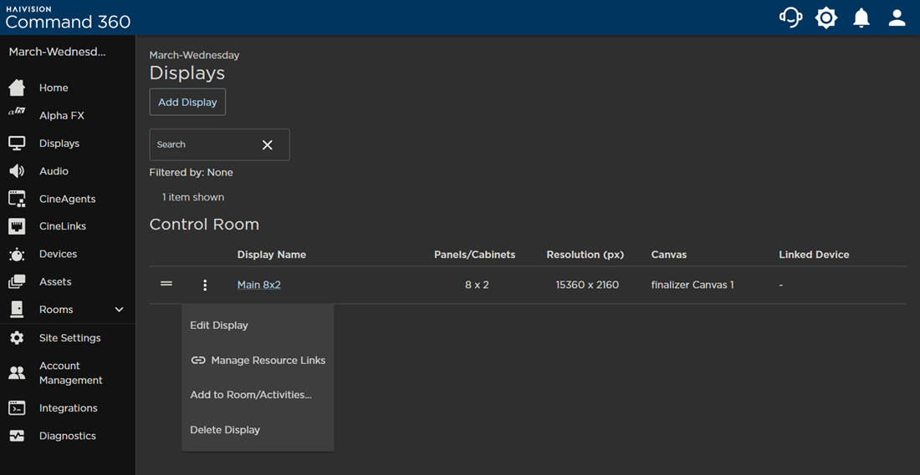Viewport: 920px width, 475px height.
Task: Open the user profile icon
Action: [897, 18]
